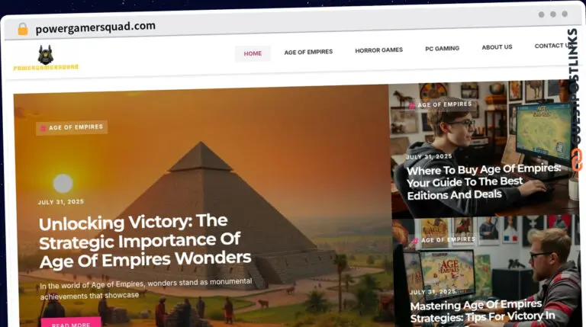This screenshot has width=586, height=327.
Task: Open Unlocking Victory article headline
Action: coord(145,241)
